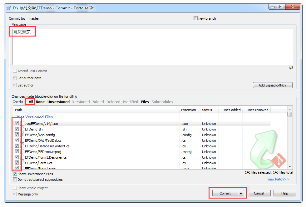The image size is (306, 207).
Task: Select the EFDemo/DatabaseContext.cs row
Action: click(x=142, y=146)
